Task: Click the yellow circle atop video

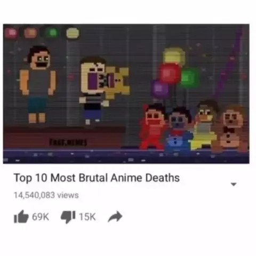Action: click(x=73, y=33)
